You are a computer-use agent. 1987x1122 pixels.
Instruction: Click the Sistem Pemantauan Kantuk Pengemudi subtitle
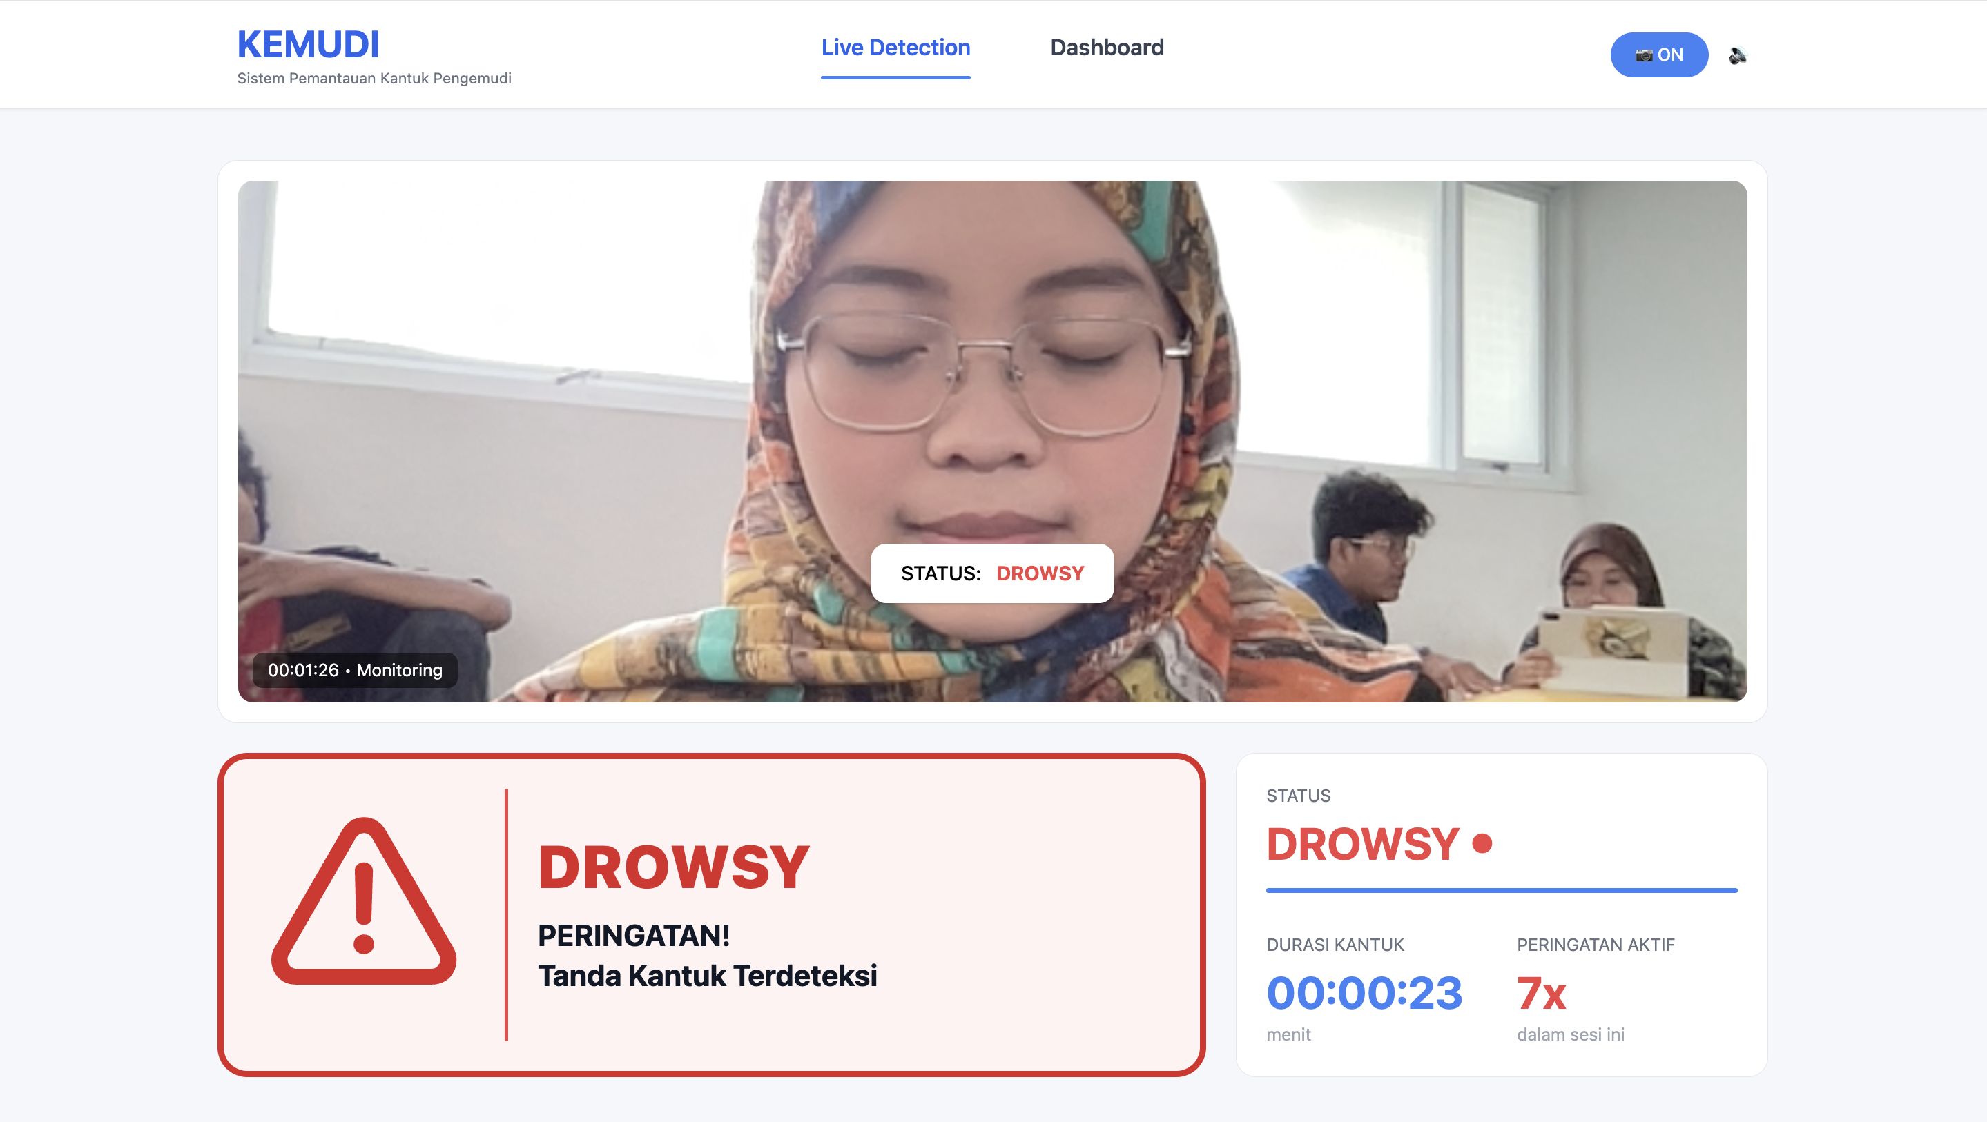tap(374, 78)
